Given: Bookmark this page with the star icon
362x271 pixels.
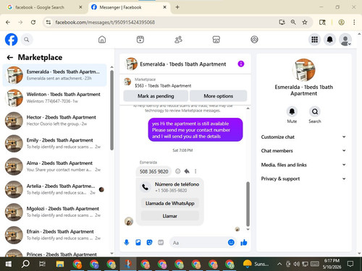Looking at the screenshot, I should click(305, 22).
